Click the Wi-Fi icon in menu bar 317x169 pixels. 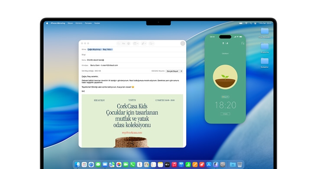(x=246, y=23)
